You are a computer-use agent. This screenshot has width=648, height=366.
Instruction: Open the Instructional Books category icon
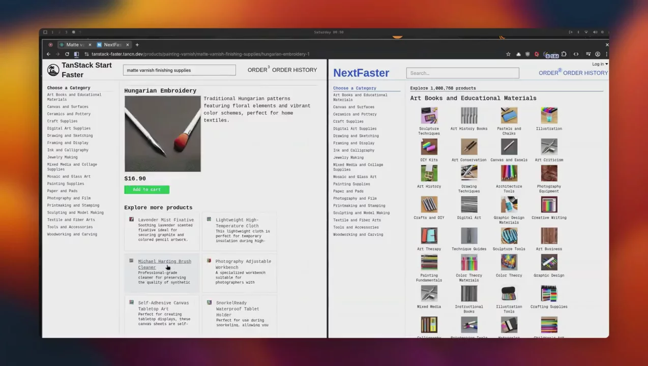pos(469,294)
